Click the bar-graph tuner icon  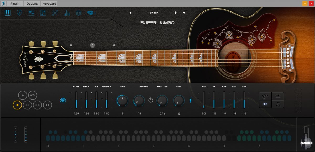pos(66,13)
